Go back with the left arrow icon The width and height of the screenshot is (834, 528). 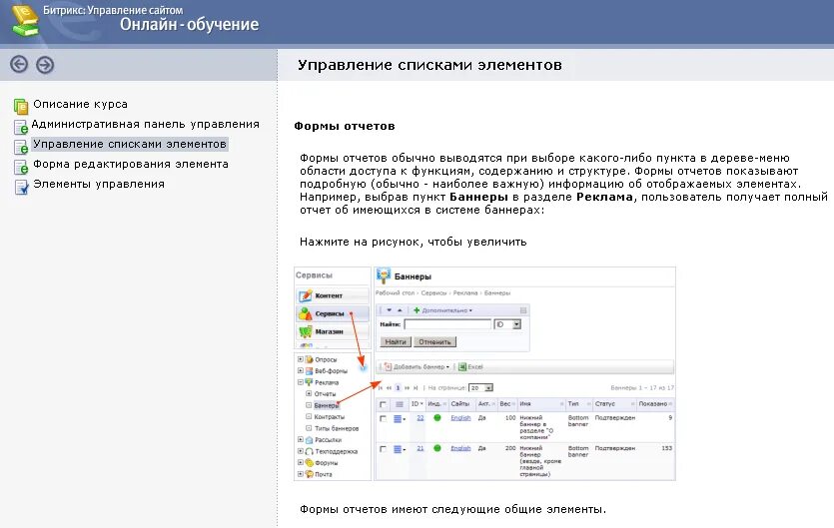(19, 64)
